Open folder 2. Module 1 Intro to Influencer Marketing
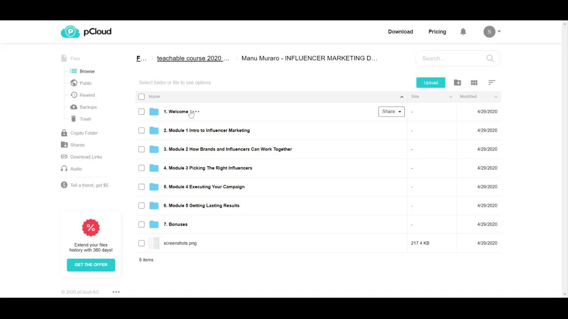Screen dimensions: 568x319 (x=206, y=130)
